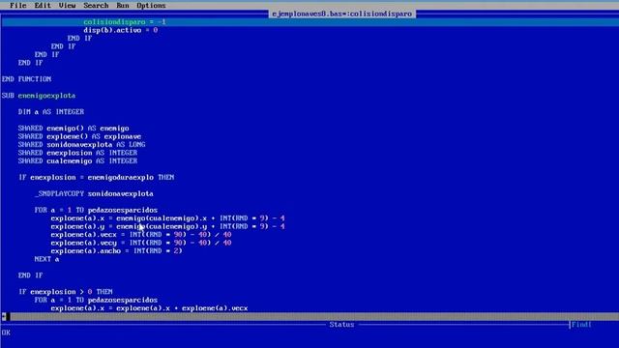Viewport: 619px width, 348px height.
Task: Click the 'END FUNCTION' line
Action: pos(26,79)
